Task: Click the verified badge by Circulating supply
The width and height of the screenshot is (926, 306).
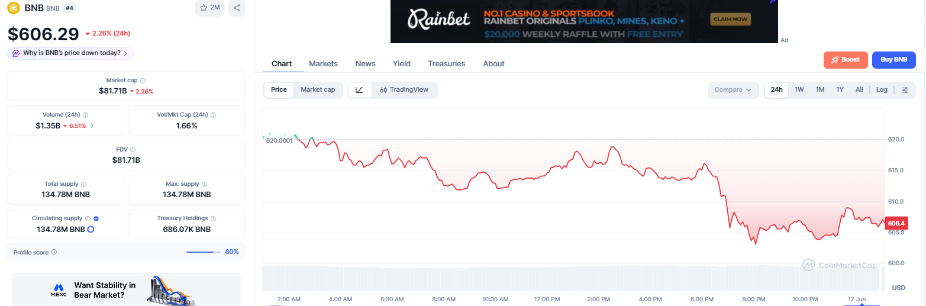Action: (x=96, y=218)
